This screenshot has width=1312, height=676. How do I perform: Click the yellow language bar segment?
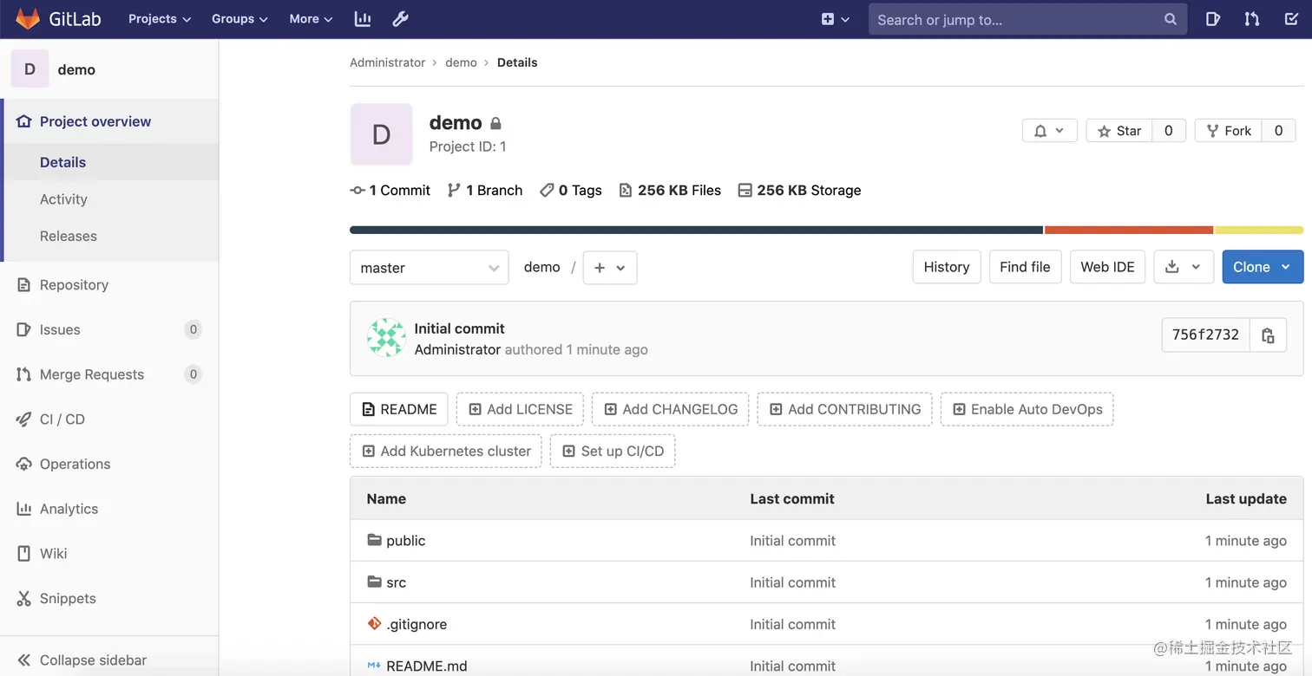[1259, 230]
